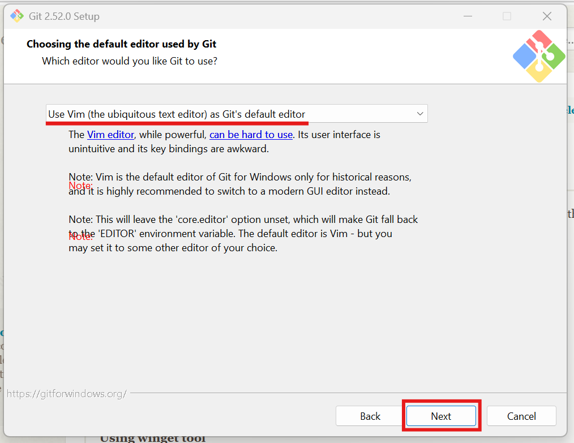
Task: Click the Next button
Action: click(441, 416)
